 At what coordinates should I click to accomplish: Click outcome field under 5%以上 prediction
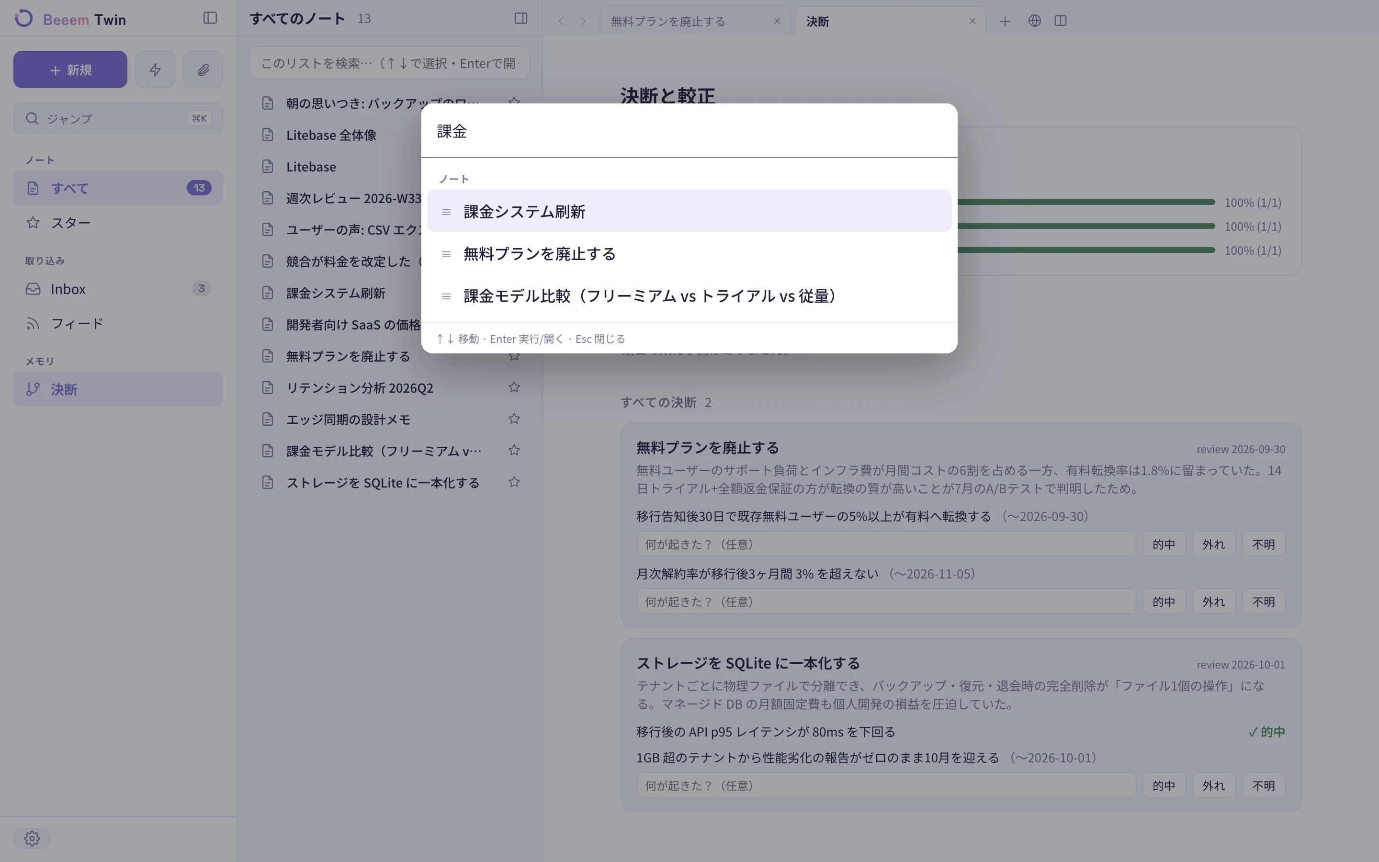886,544
